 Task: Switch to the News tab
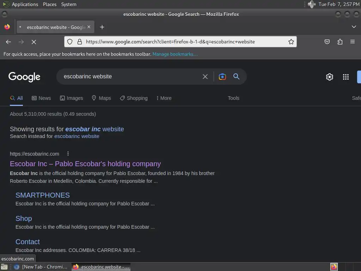[x=41, y=98]
